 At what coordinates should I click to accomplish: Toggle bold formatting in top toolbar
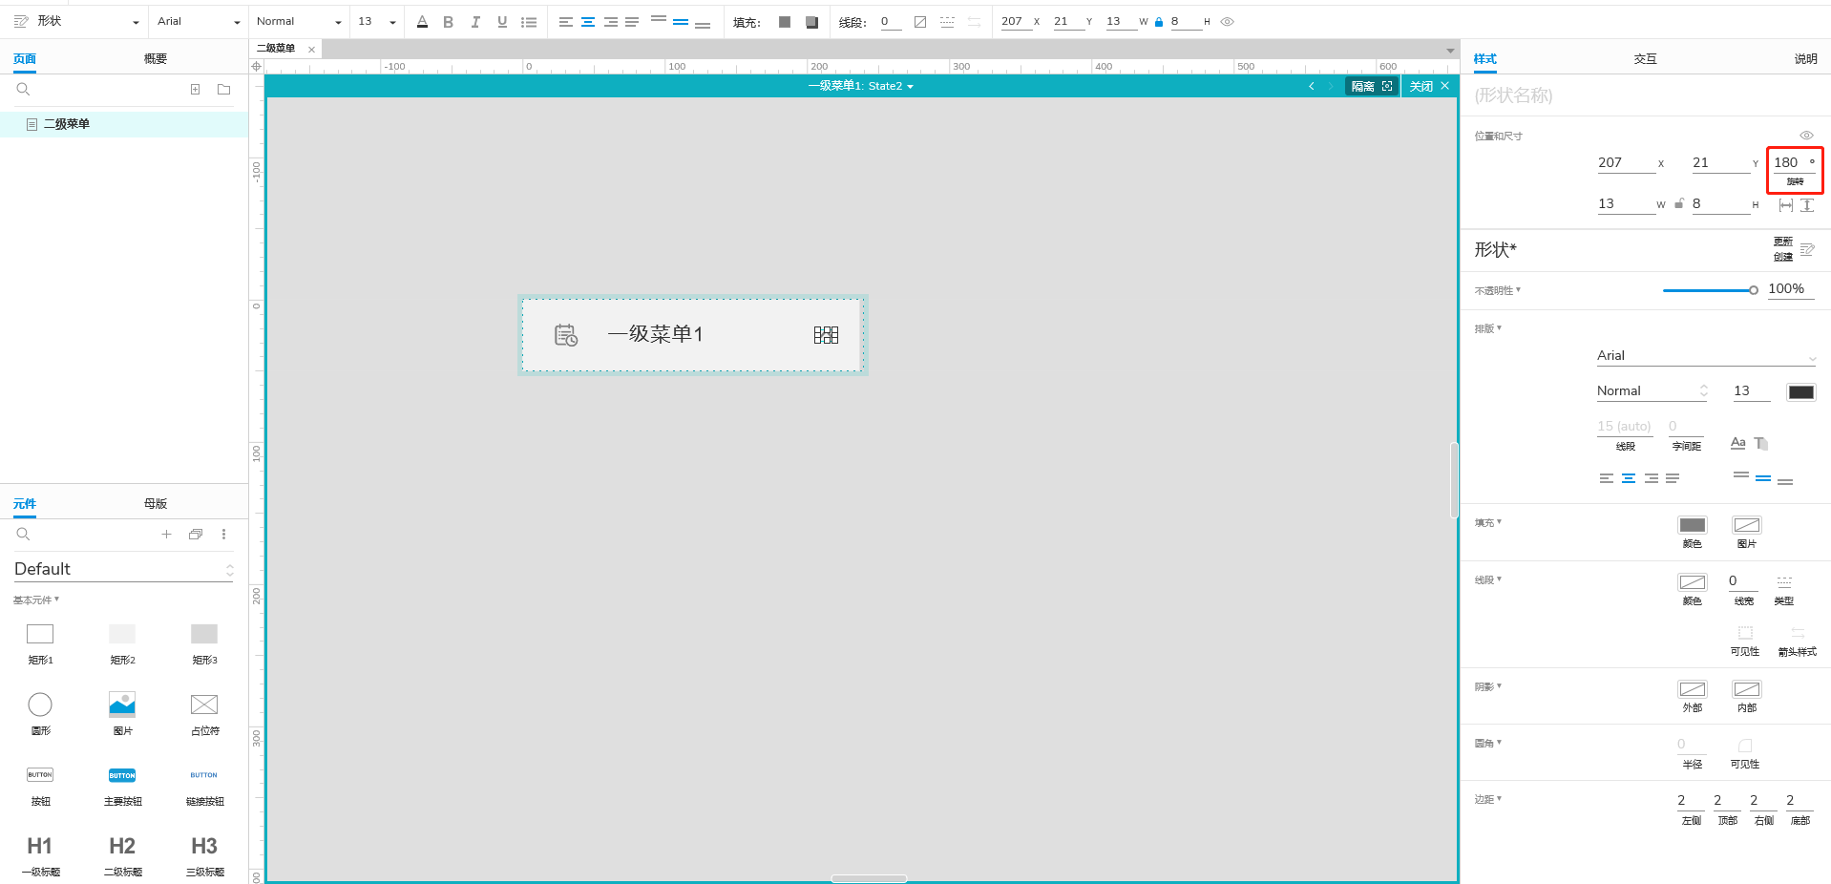pyautogui.click(x=448, y=21)
